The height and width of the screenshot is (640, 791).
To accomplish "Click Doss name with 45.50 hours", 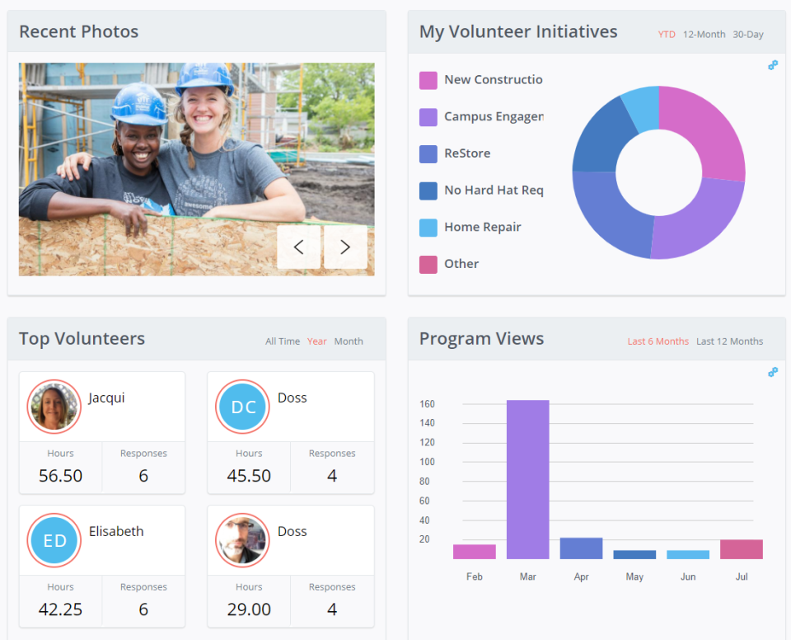I will [292, 398].
